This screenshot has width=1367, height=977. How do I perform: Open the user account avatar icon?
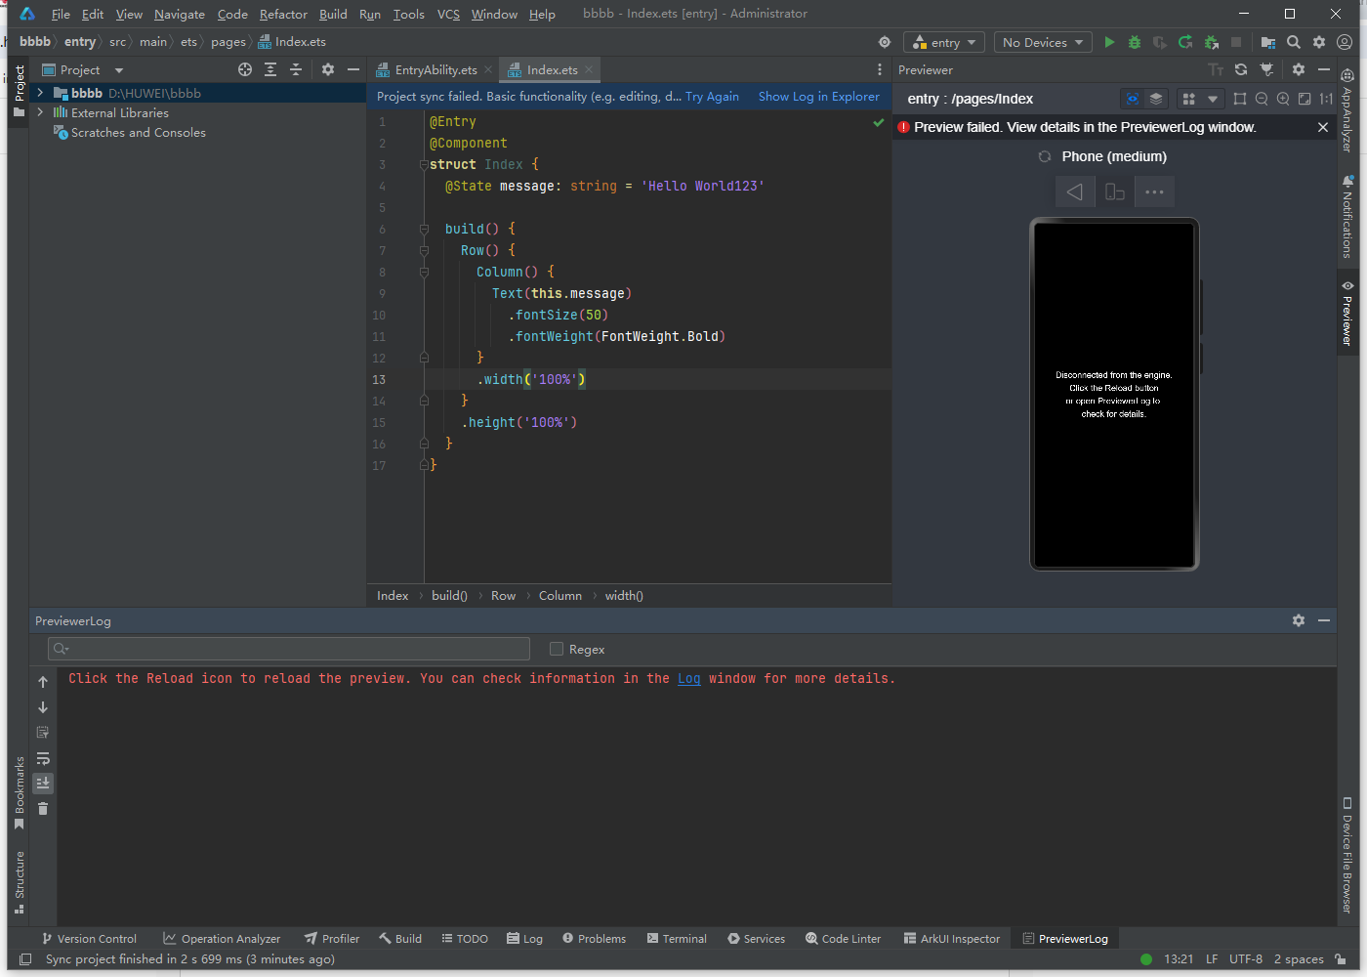(1345, 42)
